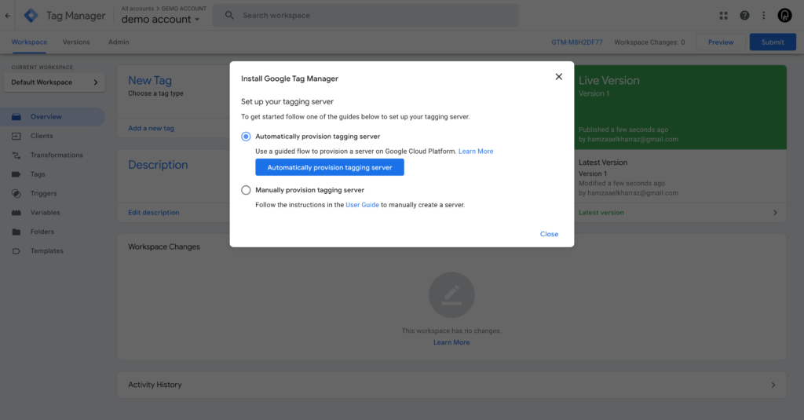804x420 pixels.
Task: Open Transformations in the sidebar
Action: tap(57, 155)
